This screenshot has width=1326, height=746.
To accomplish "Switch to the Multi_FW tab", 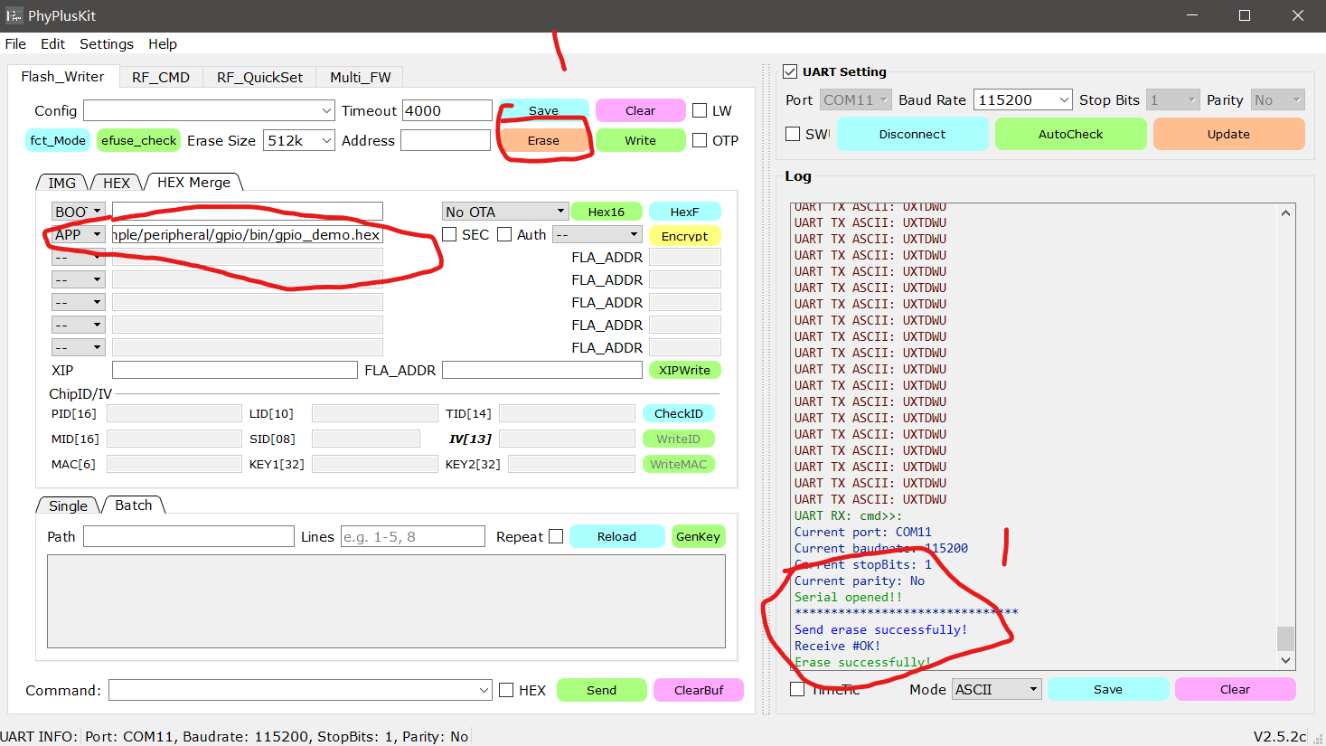I will [x=360, y=78].
